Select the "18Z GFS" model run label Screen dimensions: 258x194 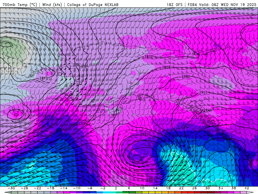174,5
